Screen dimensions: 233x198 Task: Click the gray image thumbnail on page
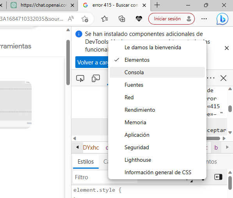[16, 105]
